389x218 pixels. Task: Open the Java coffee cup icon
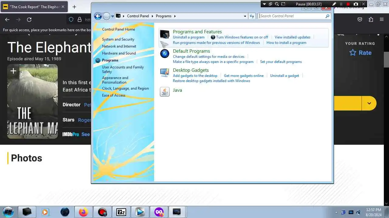[164, 92]
